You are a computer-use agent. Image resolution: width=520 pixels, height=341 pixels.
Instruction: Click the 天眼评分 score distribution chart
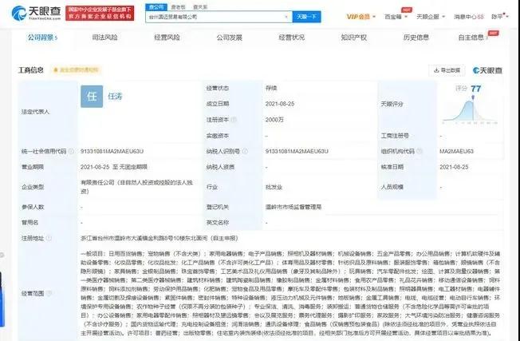470,112
